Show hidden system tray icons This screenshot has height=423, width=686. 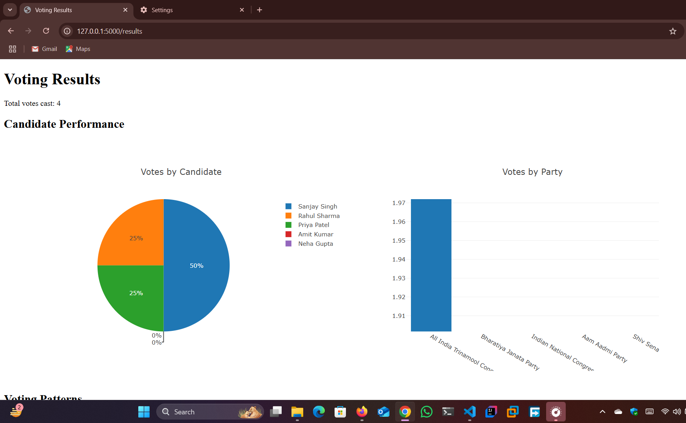pos(602,412)
